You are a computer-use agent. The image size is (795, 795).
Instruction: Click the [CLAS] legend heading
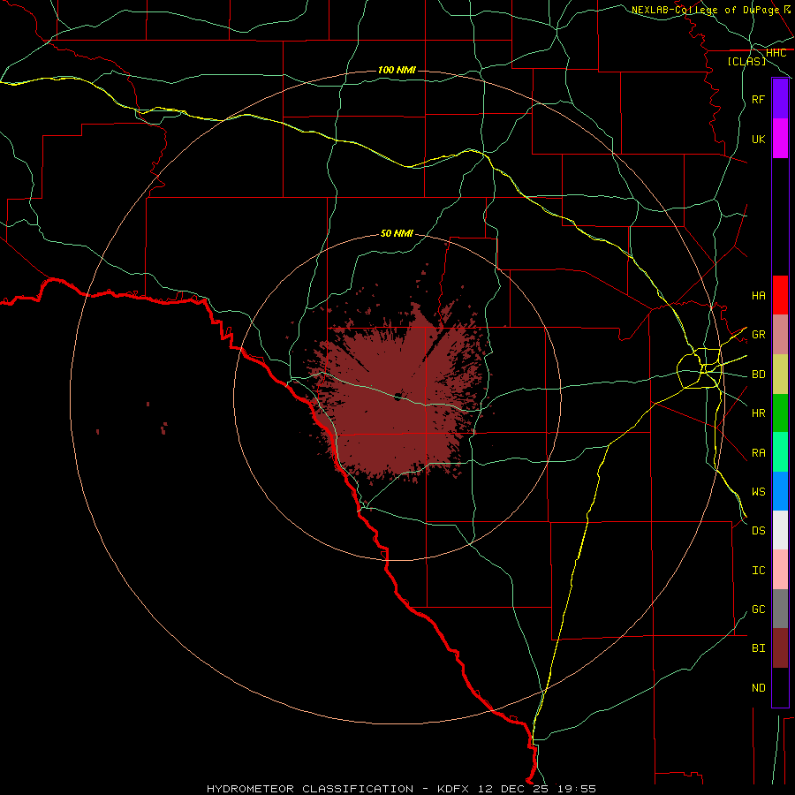tap(746, 61)
